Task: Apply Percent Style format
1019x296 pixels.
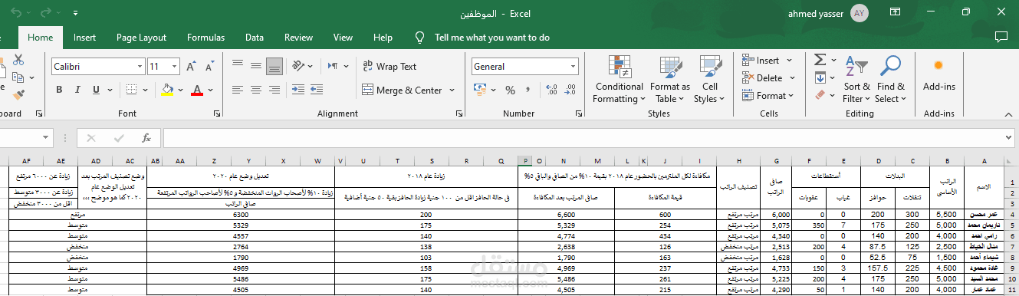Action: pos(510,90)
